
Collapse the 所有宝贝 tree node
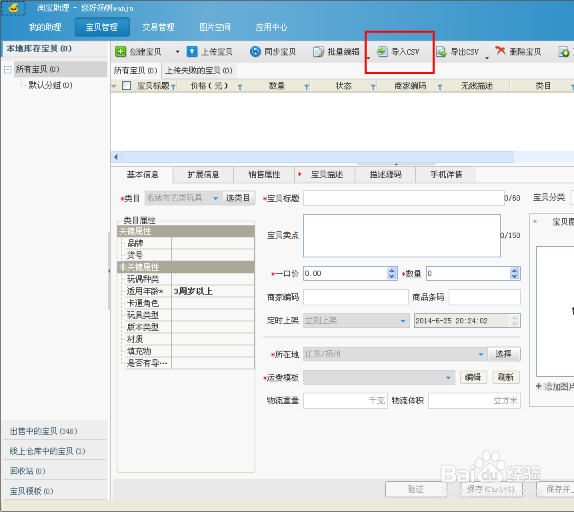[7, 69]
